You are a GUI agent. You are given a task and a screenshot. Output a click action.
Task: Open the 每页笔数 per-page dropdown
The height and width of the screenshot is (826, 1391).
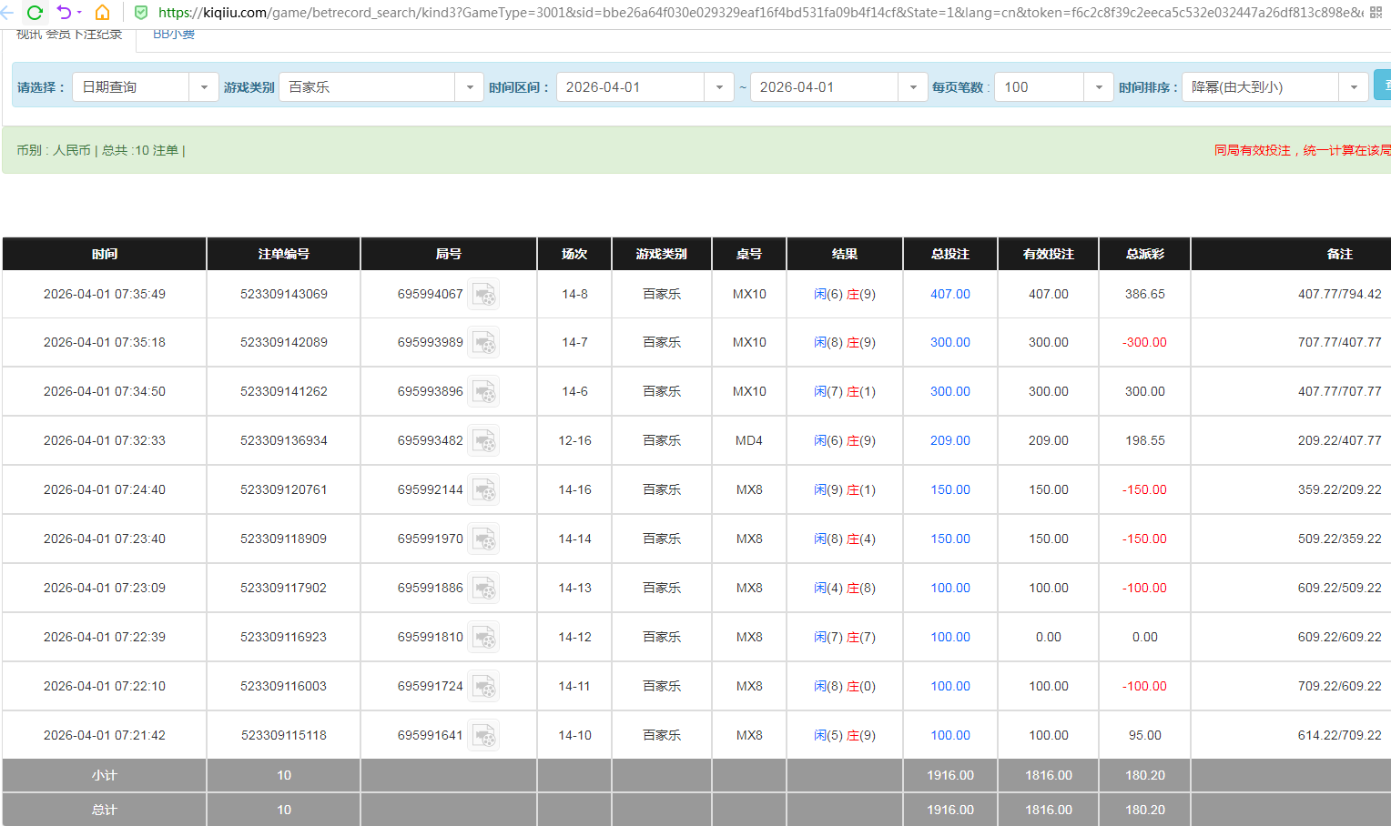click(1099, 86)
